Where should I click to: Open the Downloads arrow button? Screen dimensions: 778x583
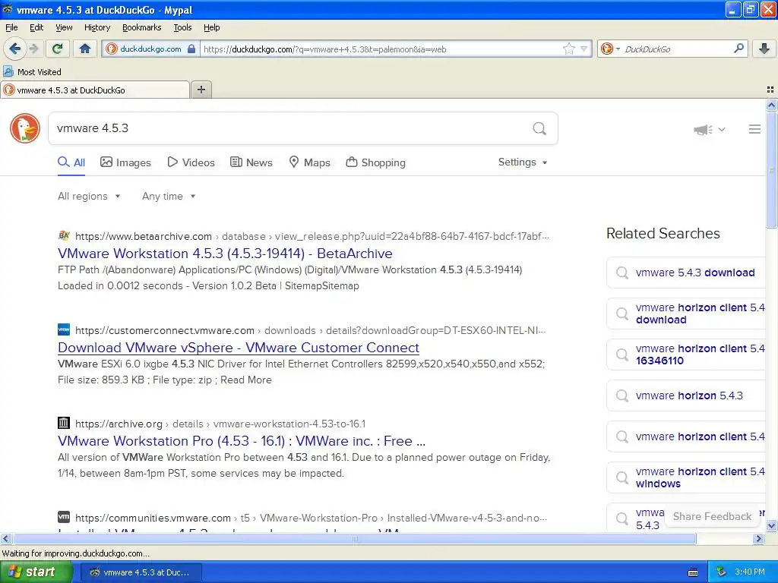764,49
